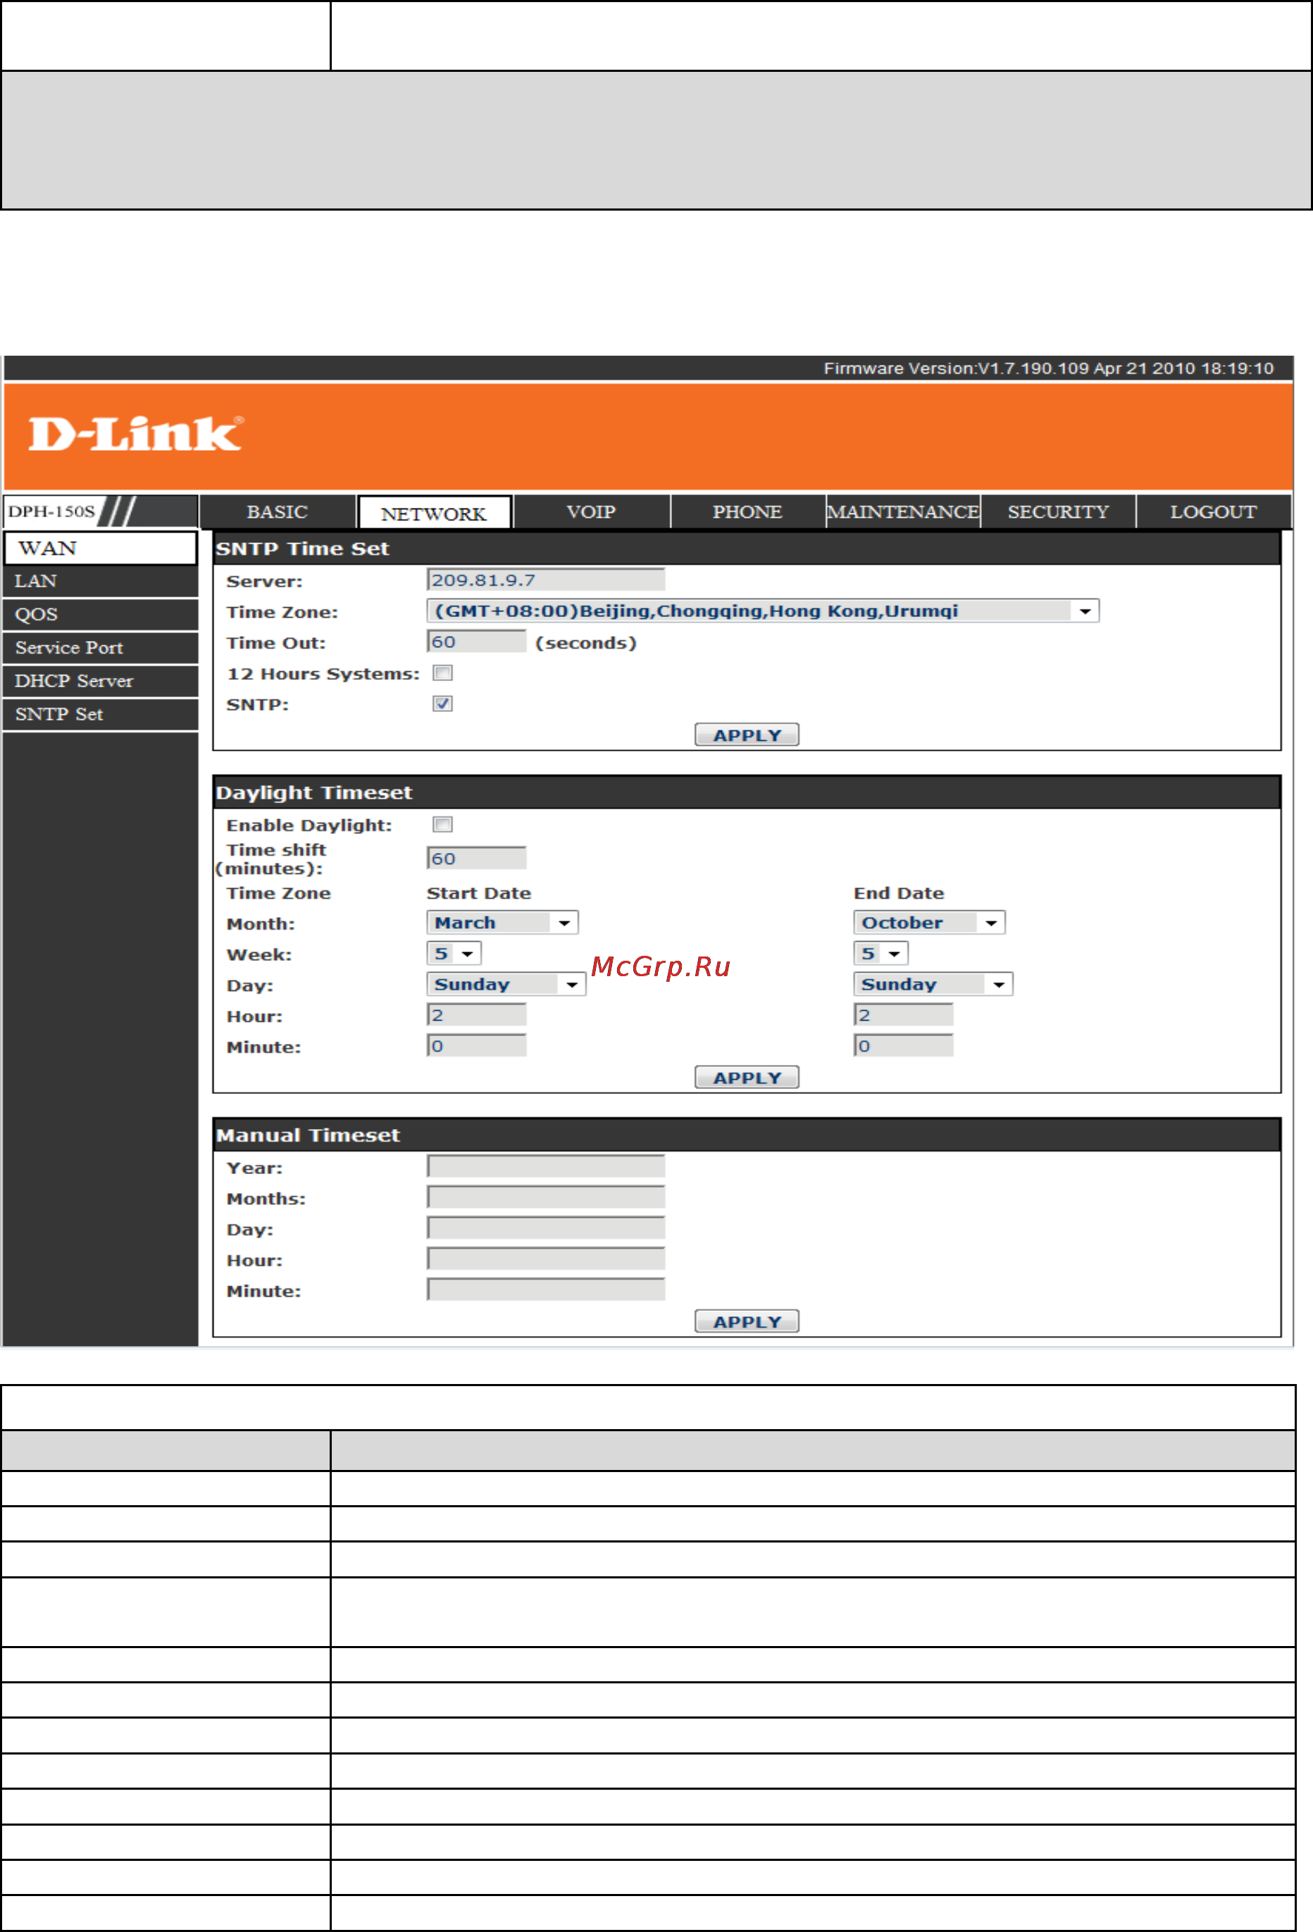Open the MAINTENANCE tab
1313x1932 pixels.
pyautogui.click(x=903, y=512)
